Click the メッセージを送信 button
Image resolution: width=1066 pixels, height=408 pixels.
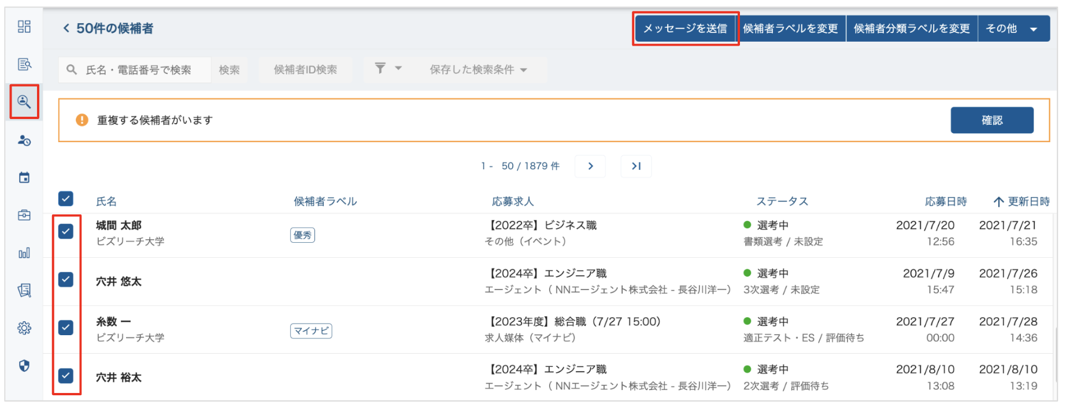(685, 29)
